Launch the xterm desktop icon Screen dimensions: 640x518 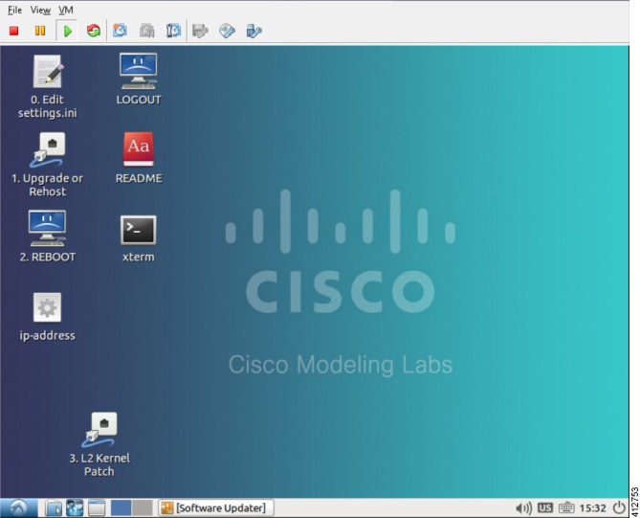(139, 239)
